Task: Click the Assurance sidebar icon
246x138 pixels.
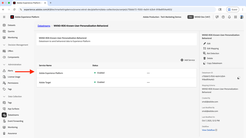Action: 4,133
